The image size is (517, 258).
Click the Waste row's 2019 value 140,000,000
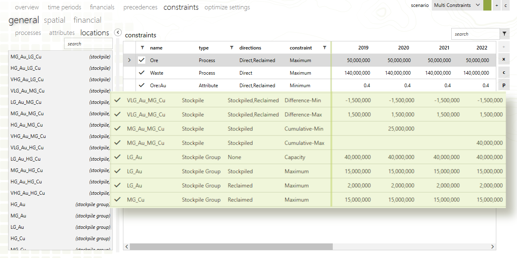pos(357,73)
